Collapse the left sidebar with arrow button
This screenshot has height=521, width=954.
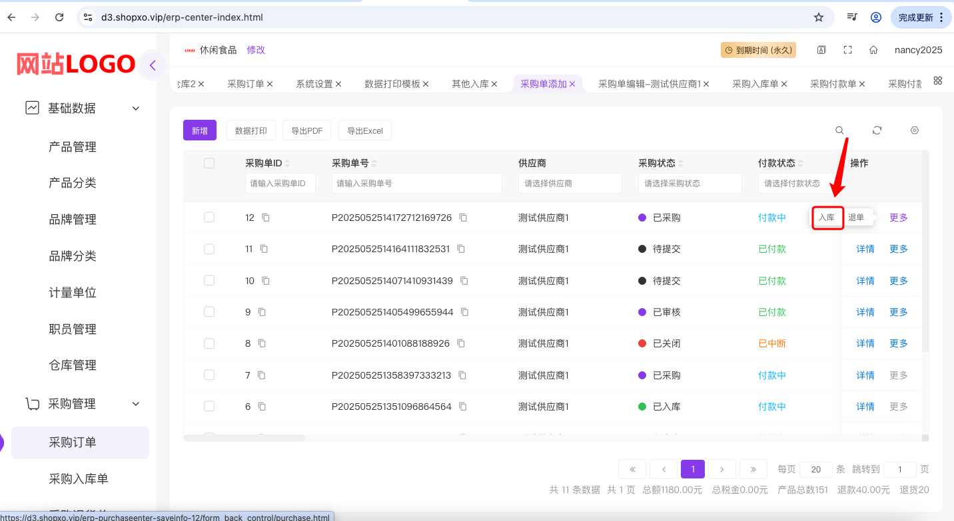[153, 65]
